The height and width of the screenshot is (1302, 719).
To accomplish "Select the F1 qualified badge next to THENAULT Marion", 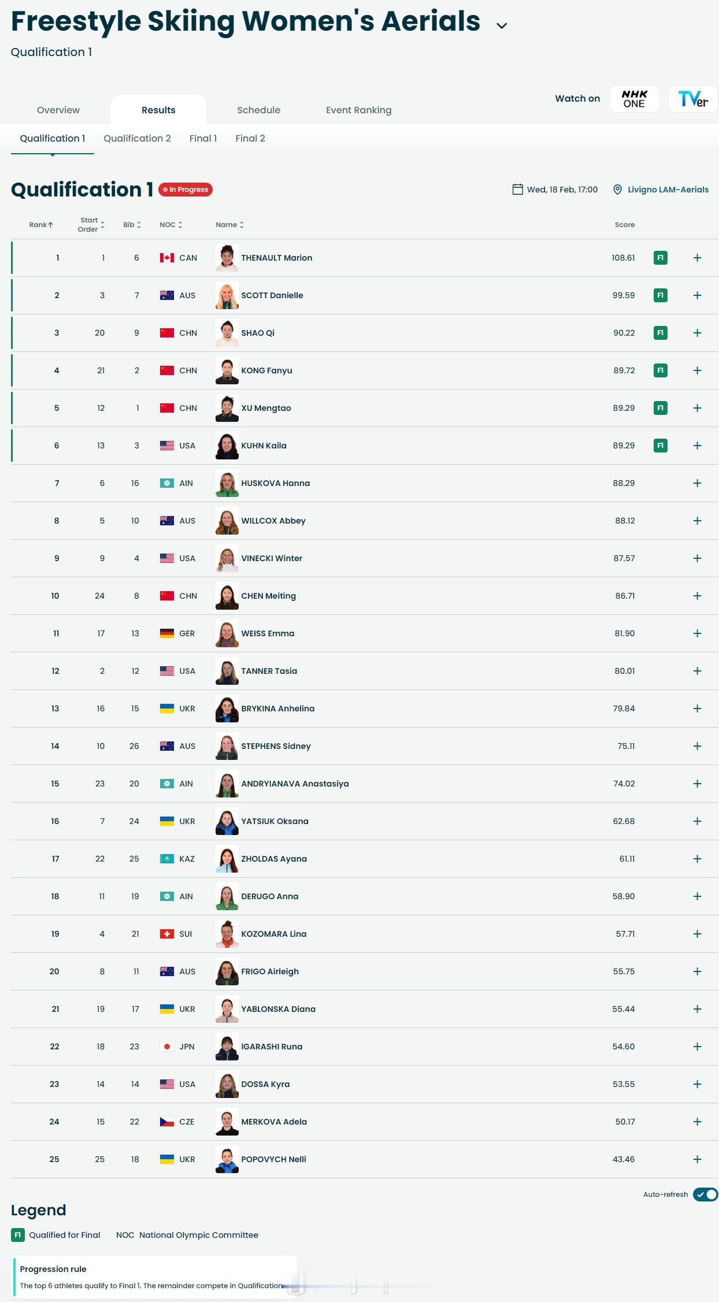I will [x=661, y=258].
